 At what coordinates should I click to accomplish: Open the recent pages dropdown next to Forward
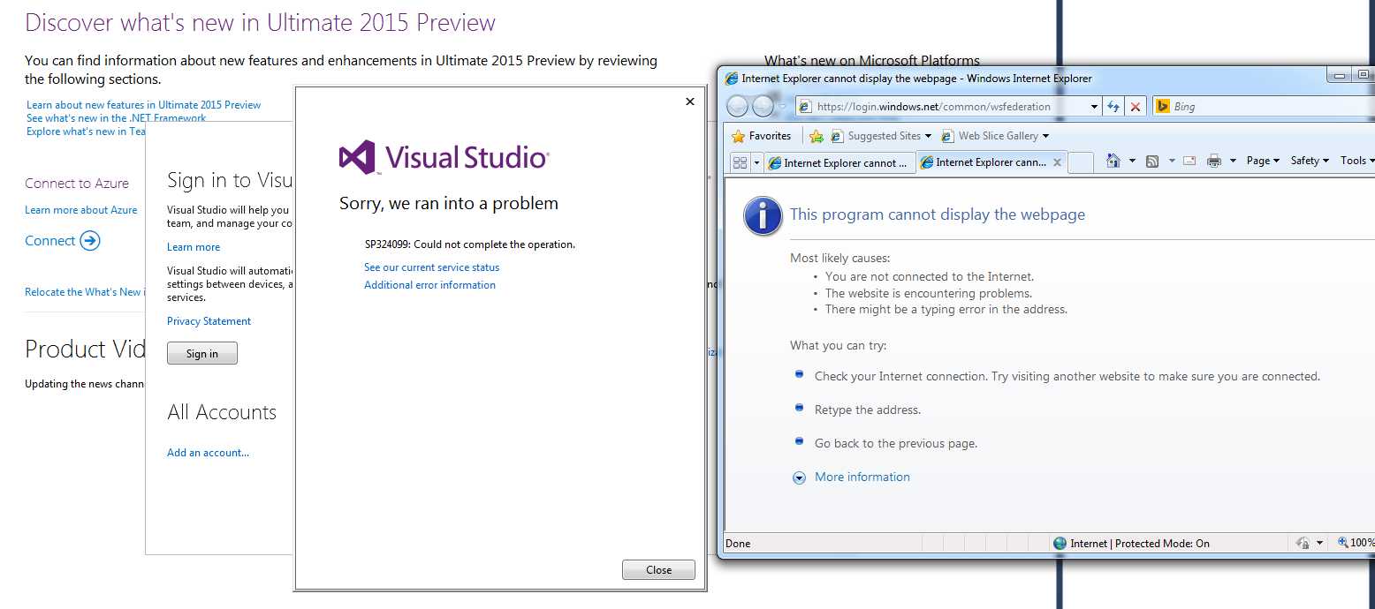tap(782, 107)
